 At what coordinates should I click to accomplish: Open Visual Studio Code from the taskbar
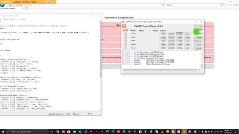(x=86, y=131)
